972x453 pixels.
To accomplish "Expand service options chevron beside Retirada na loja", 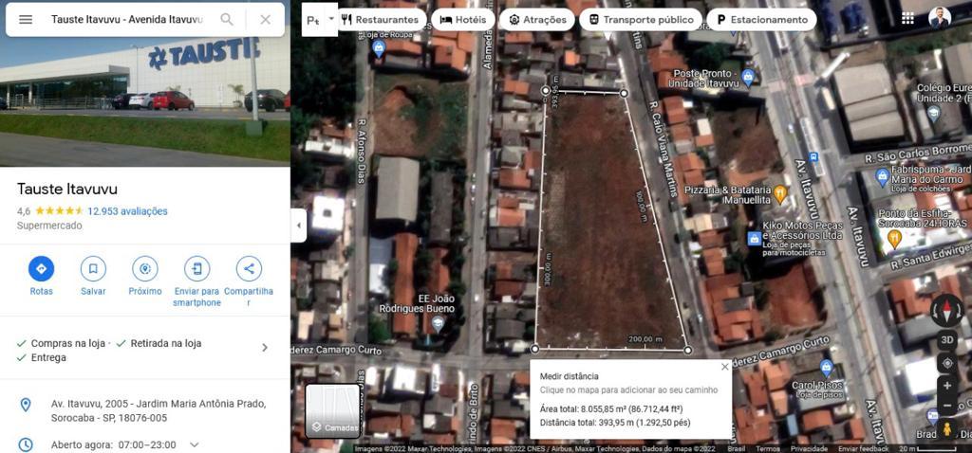I will coord(265,347).
